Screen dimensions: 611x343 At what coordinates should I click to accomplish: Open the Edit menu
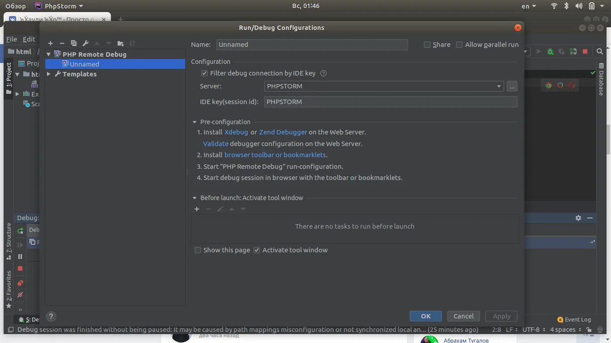pos(29,39)
